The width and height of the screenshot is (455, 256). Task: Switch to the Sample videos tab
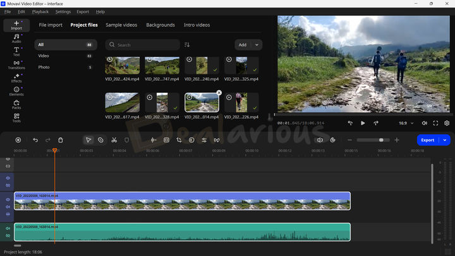point(121,25)
